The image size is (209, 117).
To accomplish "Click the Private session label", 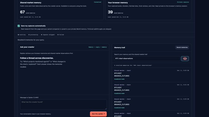I will click(x=183, y=2).
